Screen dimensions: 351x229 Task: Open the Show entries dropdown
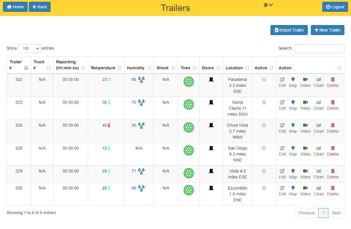point(29,48)
